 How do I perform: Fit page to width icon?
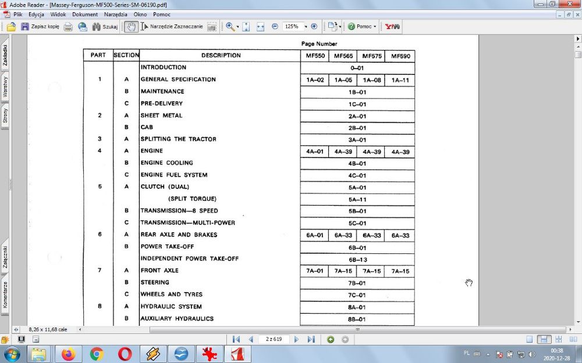[x=261, y=27]
